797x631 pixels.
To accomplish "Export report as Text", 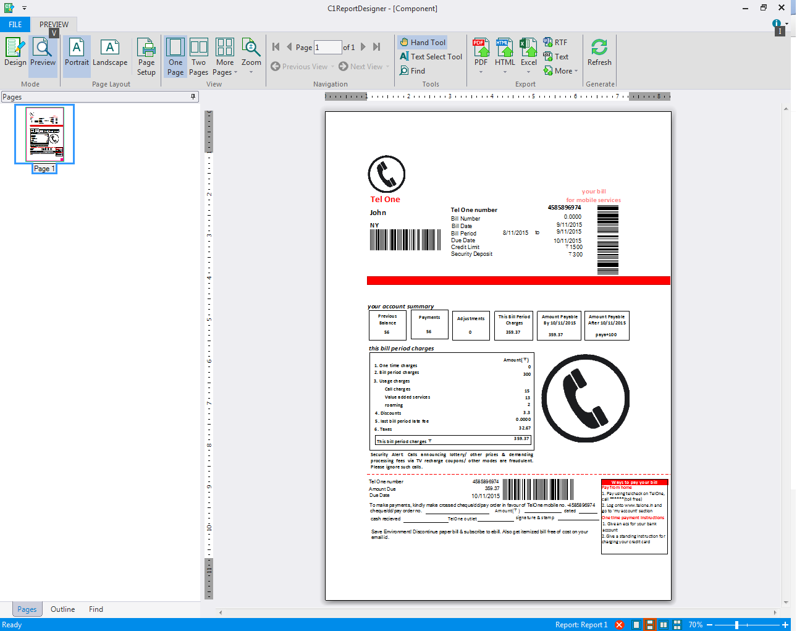I will coord(555,56).
